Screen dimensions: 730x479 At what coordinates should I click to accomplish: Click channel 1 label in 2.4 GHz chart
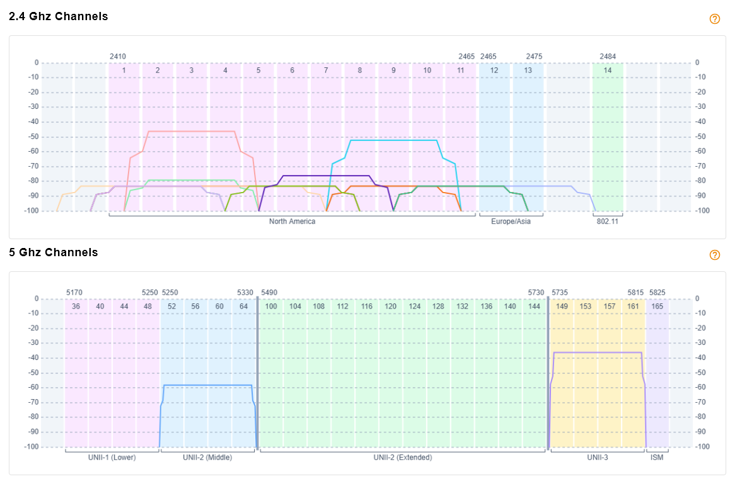tap(124, 70)
